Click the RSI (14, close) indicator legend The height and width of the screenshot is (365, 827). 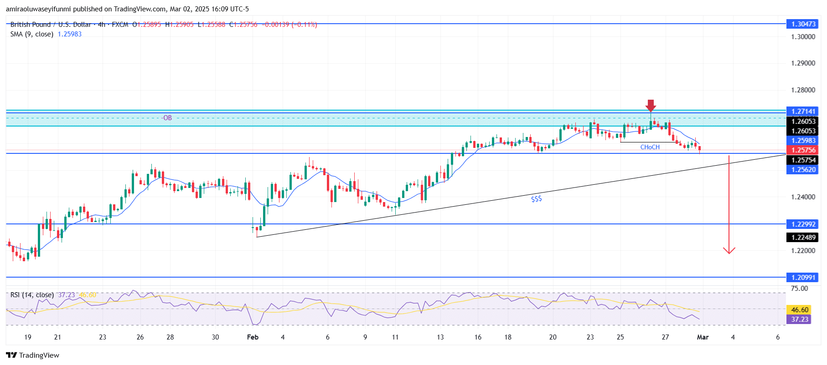coord(32,295)
